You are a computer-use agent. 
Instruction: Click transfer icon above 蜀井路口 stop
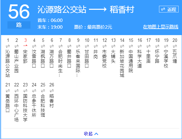pos(69,46)
